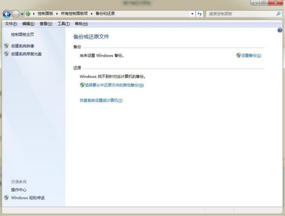The width and height of the screenshot is (285, 216).
Task: Open 恢复系统设置或计算机(Y) link
Action: pos(101,100)
